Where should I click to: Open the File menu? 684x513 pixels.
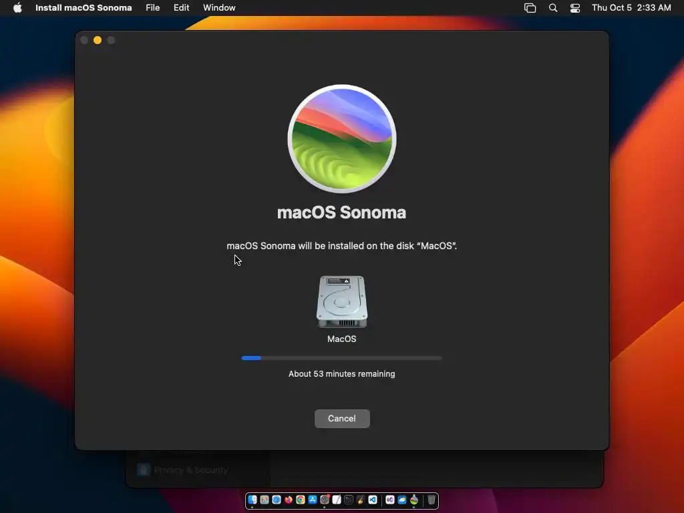tap(153, 7)
